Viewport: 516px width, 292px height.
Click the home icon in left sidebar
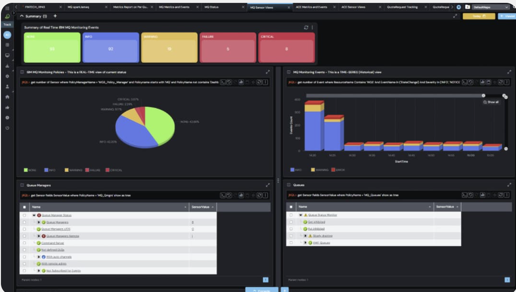point(7,97)
